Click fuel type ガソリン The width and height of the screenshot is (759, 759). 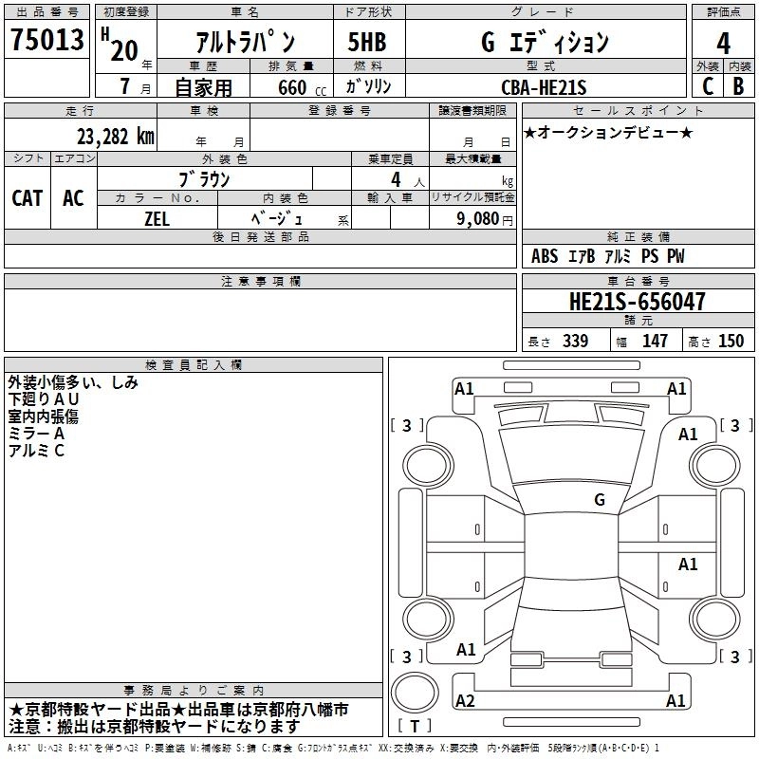click(x=368, y=86)
